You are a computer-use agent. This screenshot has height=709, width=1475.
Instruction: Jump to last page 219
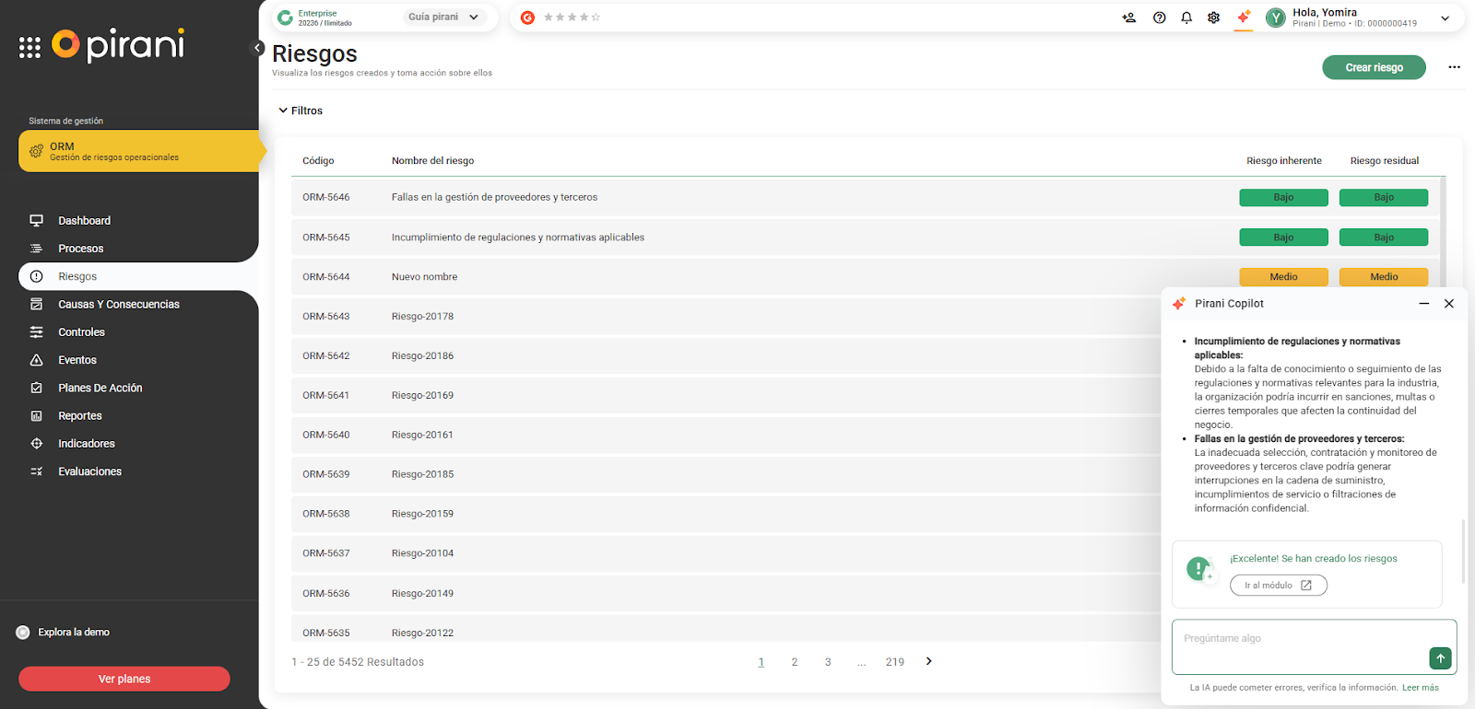[x=894, y=662]
